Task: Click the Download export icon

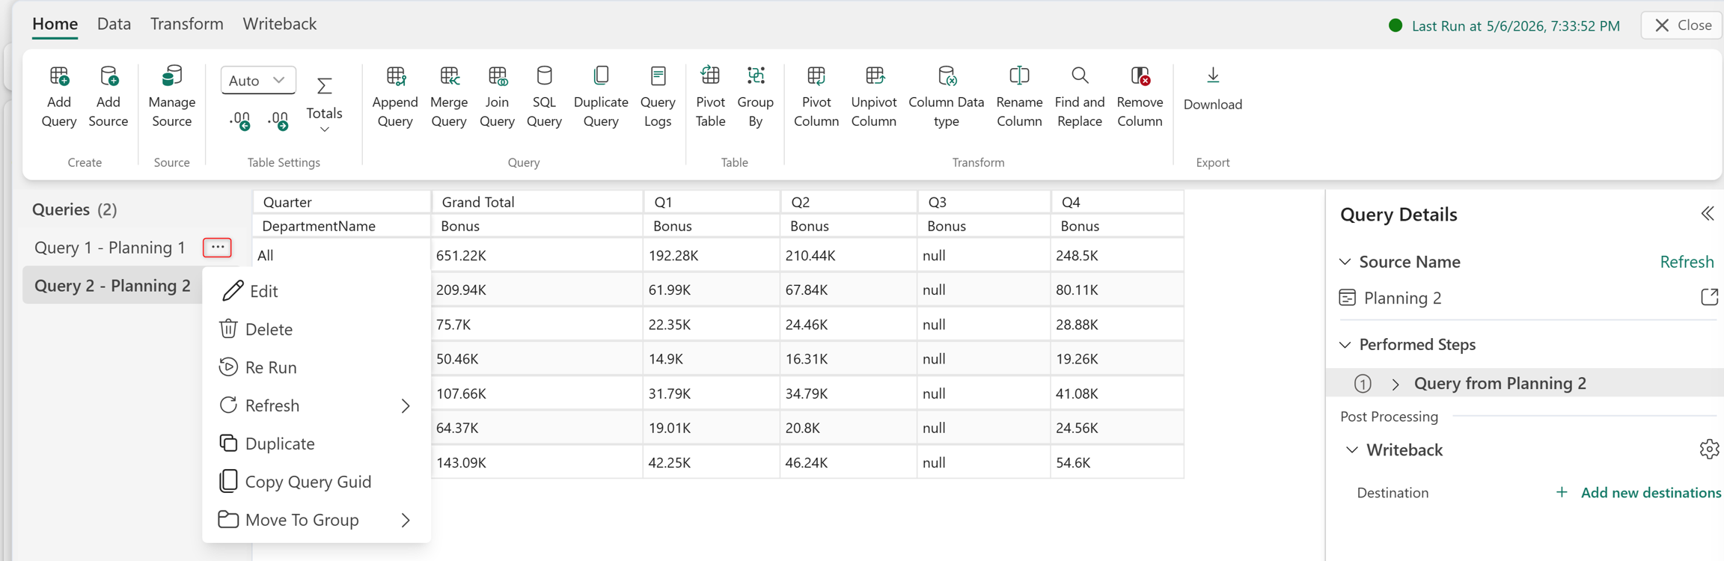Action: (1213, 76)
